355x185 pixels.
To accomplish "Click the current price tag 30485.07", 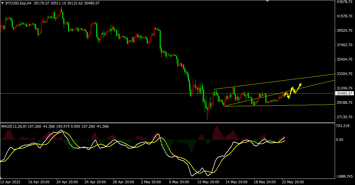I will click(345, 94).
